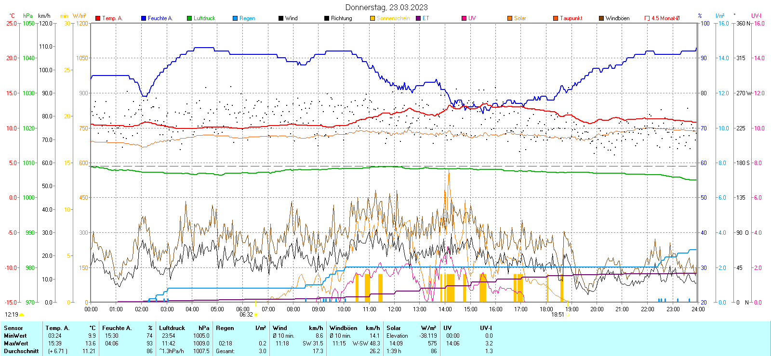The height and width of the screenshot is (356, 771).
Task: Click the orange Solar legend square
Action: 510,18
